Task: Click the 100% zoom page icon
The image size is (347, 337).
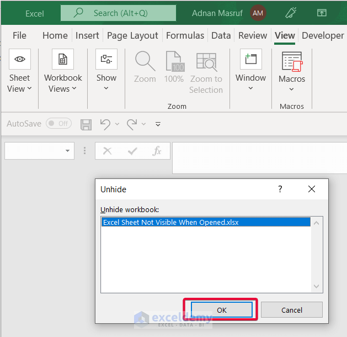Action: pos(175,61)
